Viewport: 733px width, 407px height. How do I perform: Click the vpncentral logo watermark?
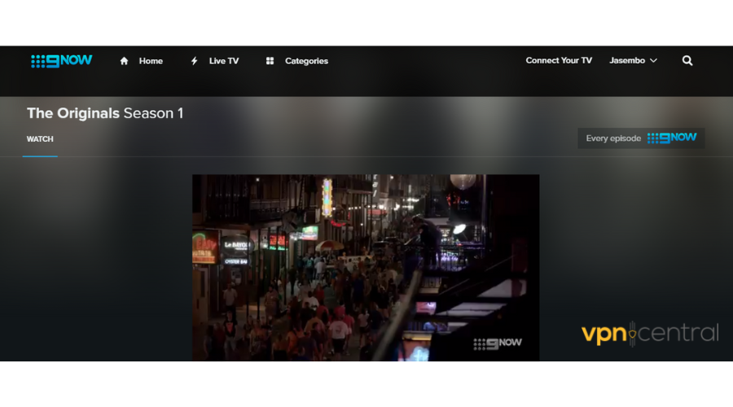[650, 333]
